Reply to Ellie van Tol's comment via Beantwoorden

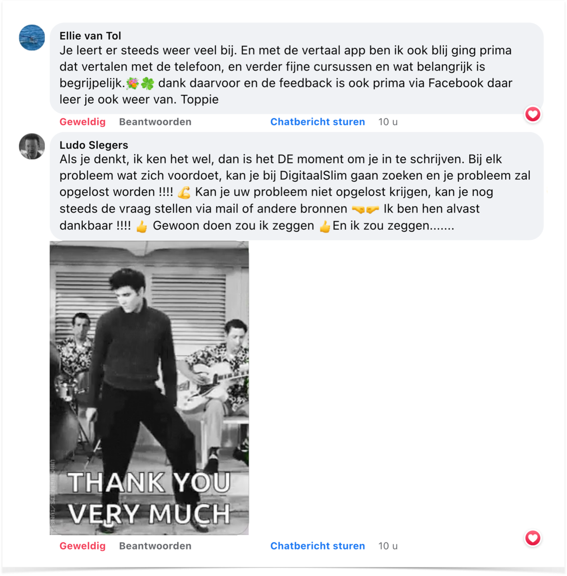(x=155, y=122)
